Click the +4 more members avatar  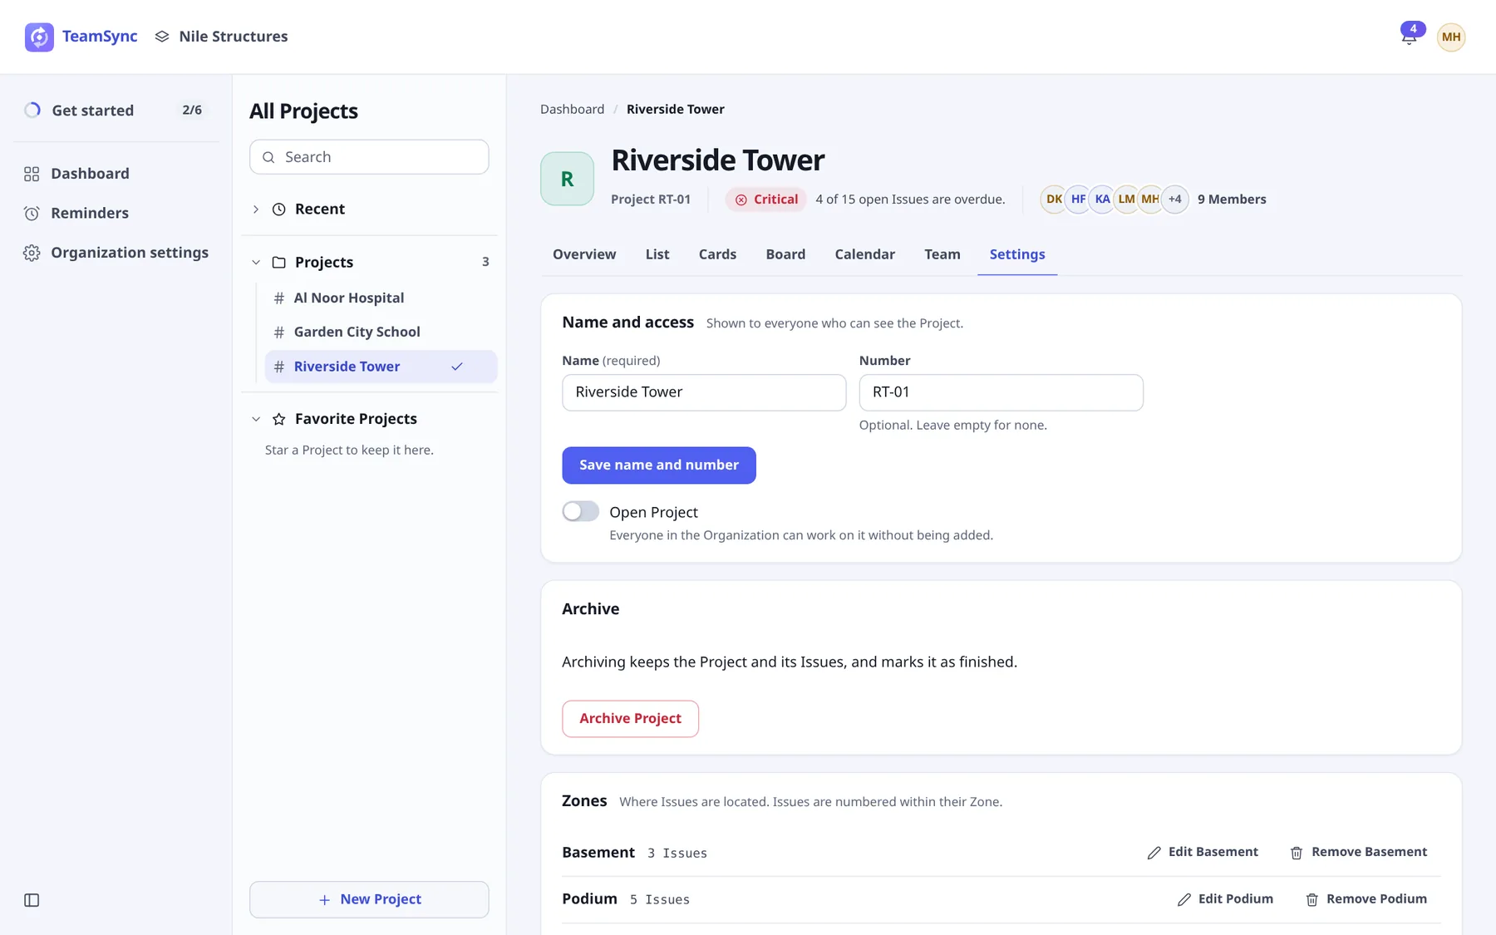1174,199
